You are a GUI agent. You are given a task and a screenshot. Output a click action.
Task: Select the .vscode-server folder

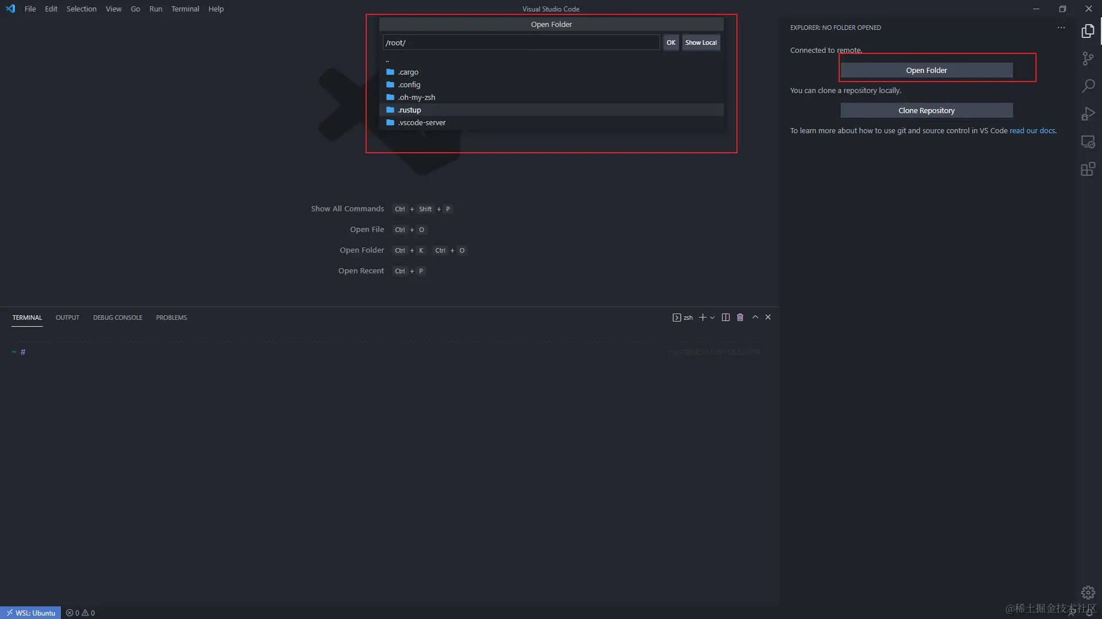point(551,122)
